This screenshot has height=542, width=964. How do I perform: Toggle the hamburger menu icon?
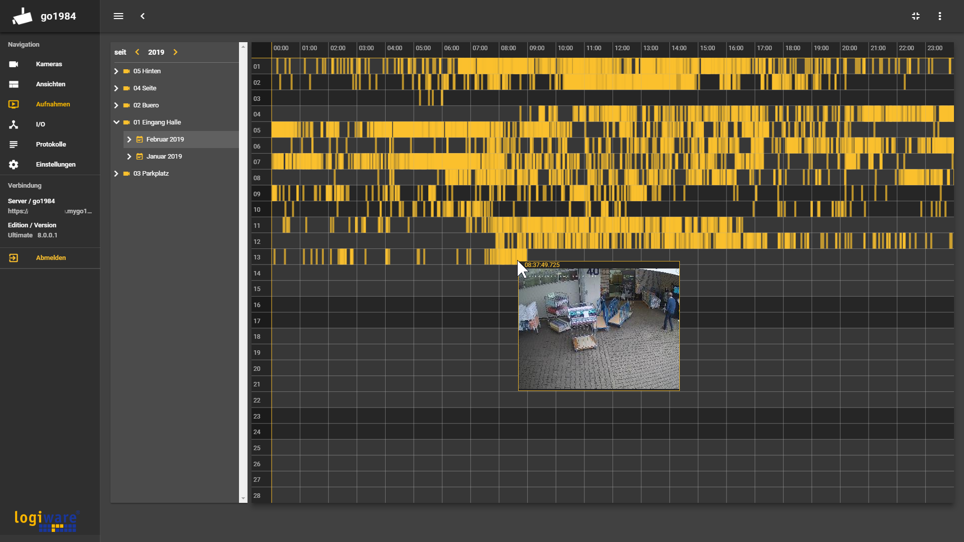coord(118,16)
